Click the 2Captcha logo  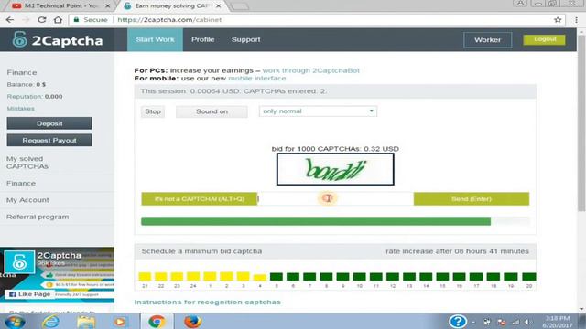click(57, 40)
